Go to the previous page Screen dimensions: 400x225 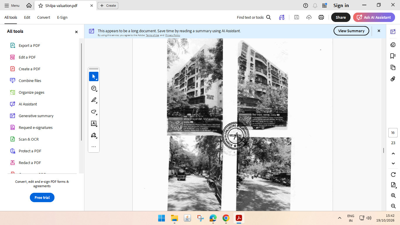(393, 154)
